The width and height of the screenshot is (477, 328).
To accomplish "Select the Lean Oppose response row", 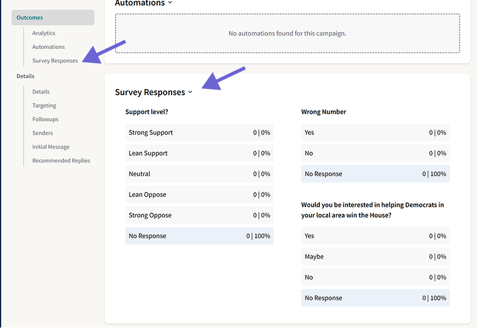I will tap(199, 194).
